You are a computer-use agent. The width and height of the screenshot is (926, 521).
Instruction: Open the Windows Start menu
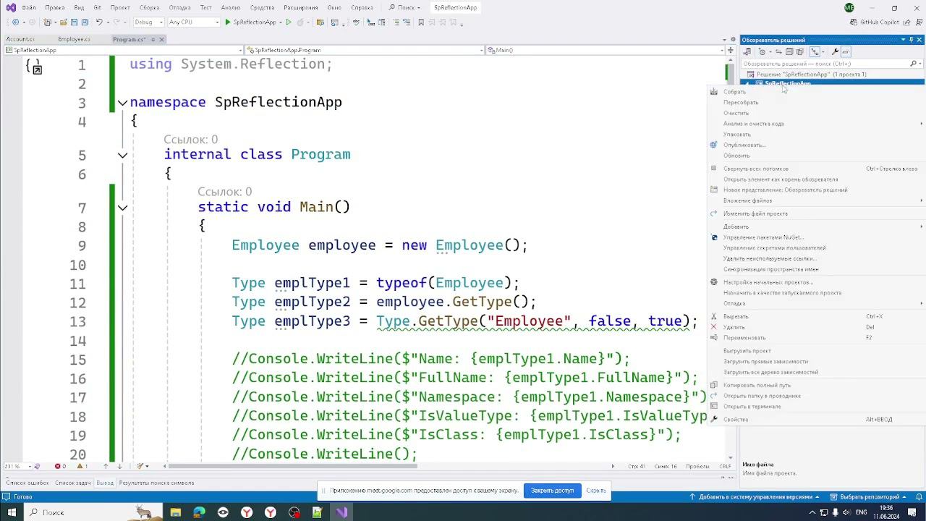12,512
